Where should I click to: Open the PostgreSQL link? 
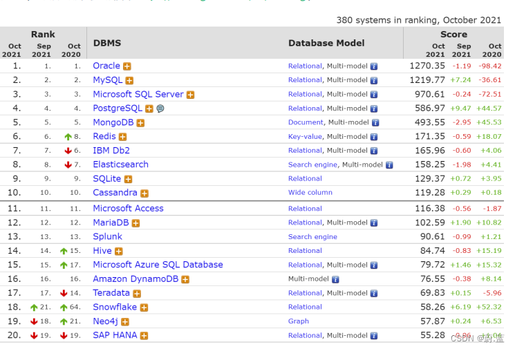118,109
